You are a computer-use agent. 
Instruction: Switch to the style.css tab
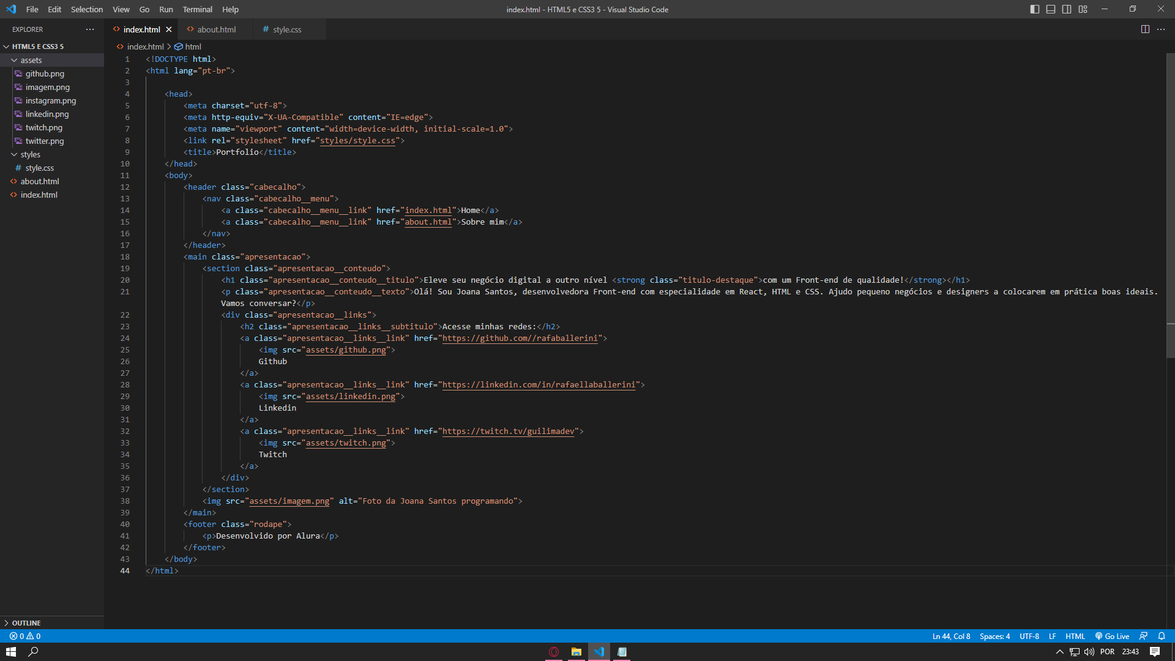(x=287, y=29)
